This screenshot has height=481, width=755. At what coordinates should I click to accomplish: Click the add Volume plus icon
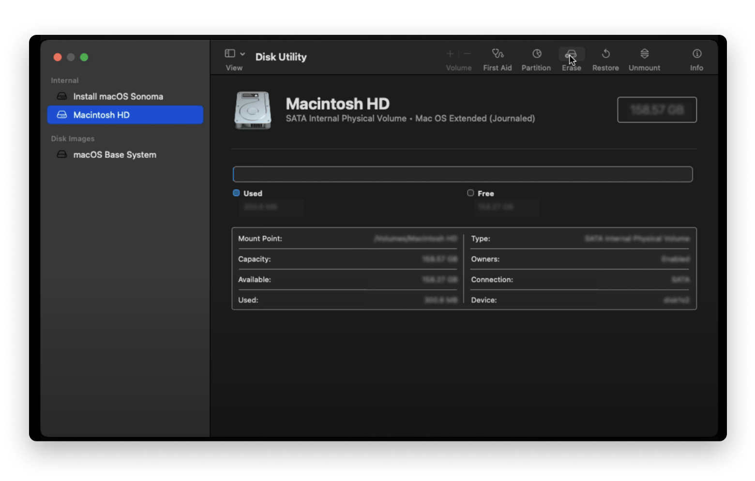point(450,54)
